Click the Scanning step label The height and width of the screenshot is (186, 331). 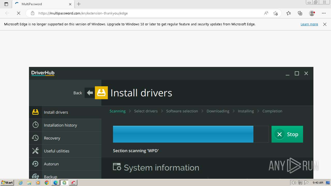(x=117, y=111)
